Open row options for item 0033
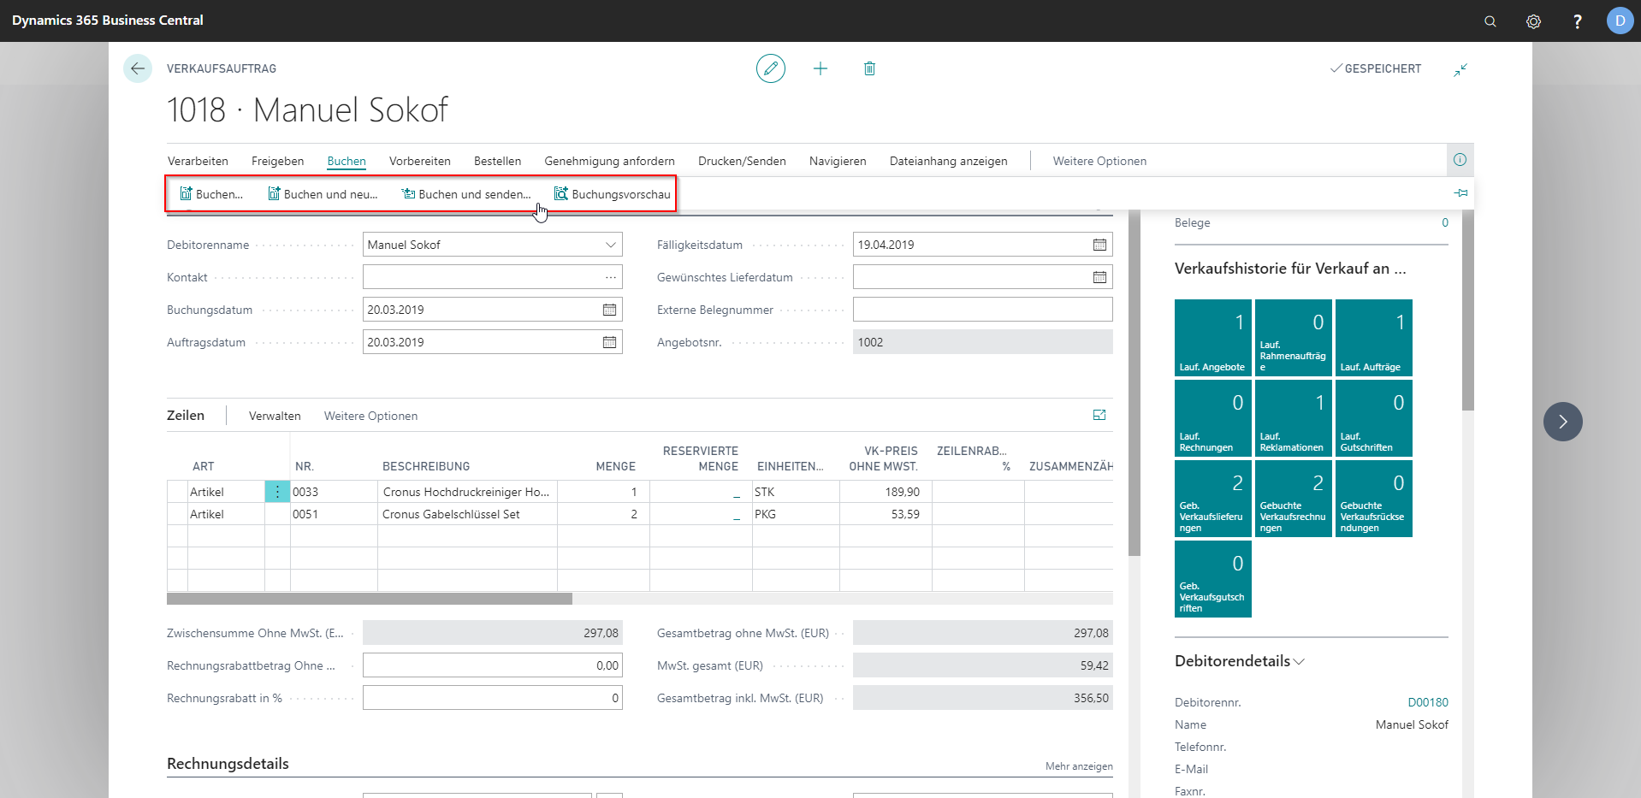This screenshot has height=798, width=1641. (x=277, y=492)
